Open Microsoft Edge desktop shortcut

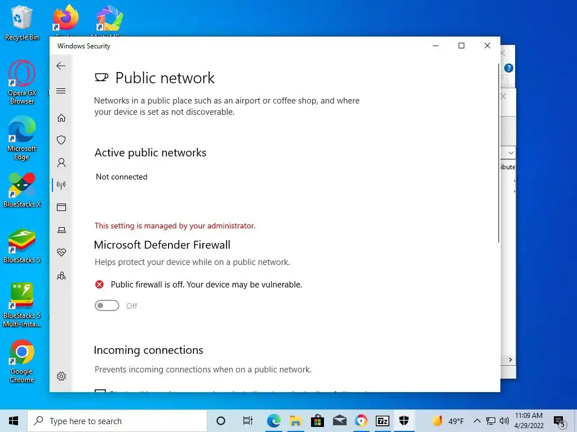coord(22,138)
